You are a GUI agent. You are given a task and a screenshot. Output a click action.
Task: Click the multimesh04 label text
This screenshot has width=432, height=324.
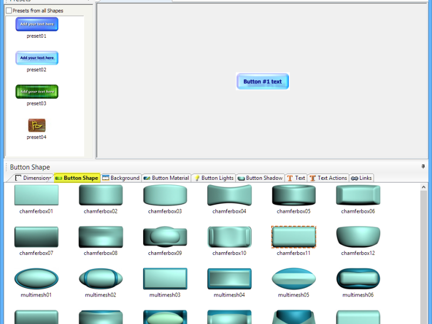229,295
